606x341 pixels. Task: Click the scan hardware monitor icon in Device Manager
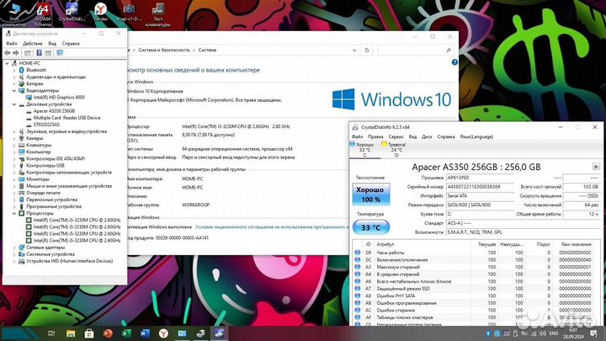60,53
